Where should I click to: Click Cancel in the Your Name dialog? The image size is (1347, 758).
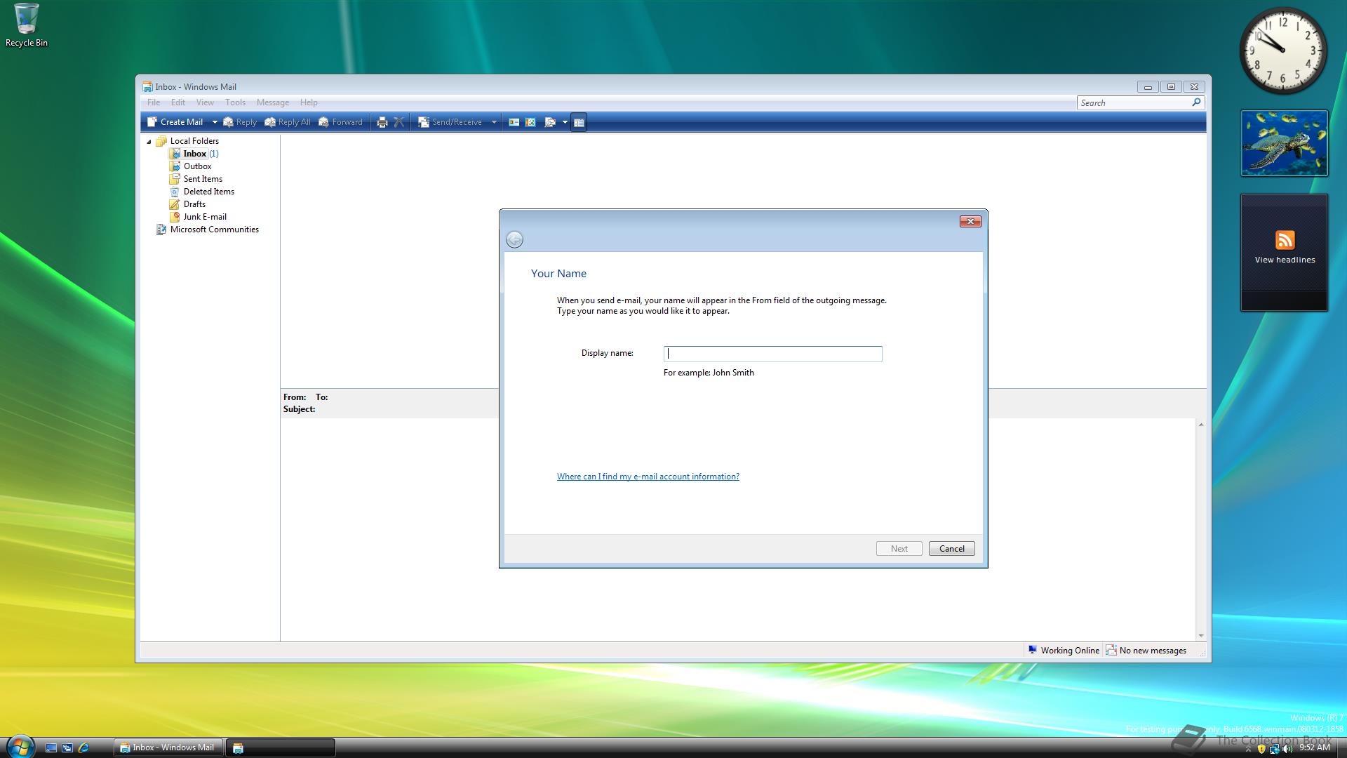click(951, 549)
